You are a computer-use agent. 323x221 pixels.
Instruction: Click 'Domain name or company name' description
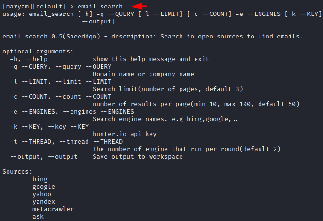[x=143, y=74]
